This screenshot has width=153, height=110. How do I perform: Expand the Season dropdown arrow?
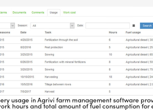point(72,26)
